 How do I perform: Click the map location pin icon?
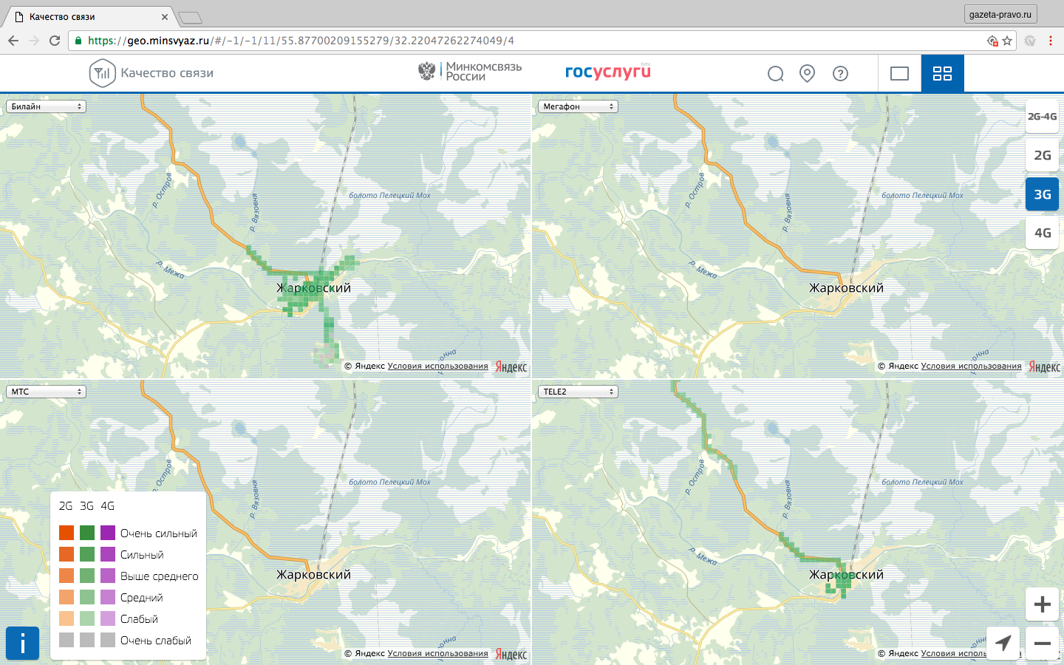pos(808,73)
